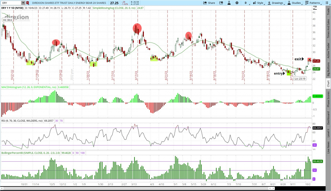Click the left arrow on the bottom scrollbar
The height and width of the screenshot is (191, 331).
tap(2, 188)
